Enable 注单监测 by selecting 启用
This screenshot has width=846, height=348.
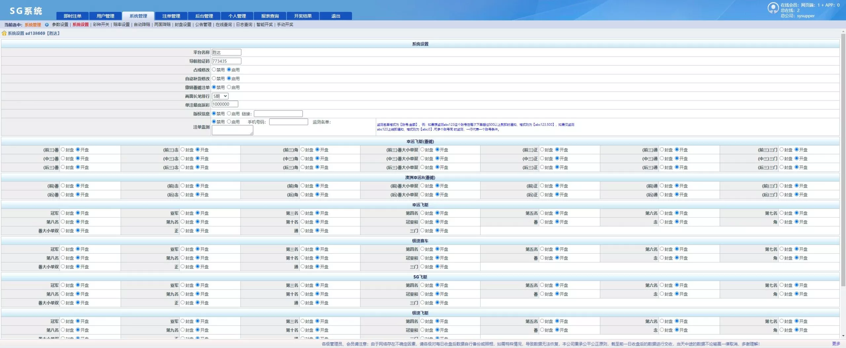[x=229, y=122]
